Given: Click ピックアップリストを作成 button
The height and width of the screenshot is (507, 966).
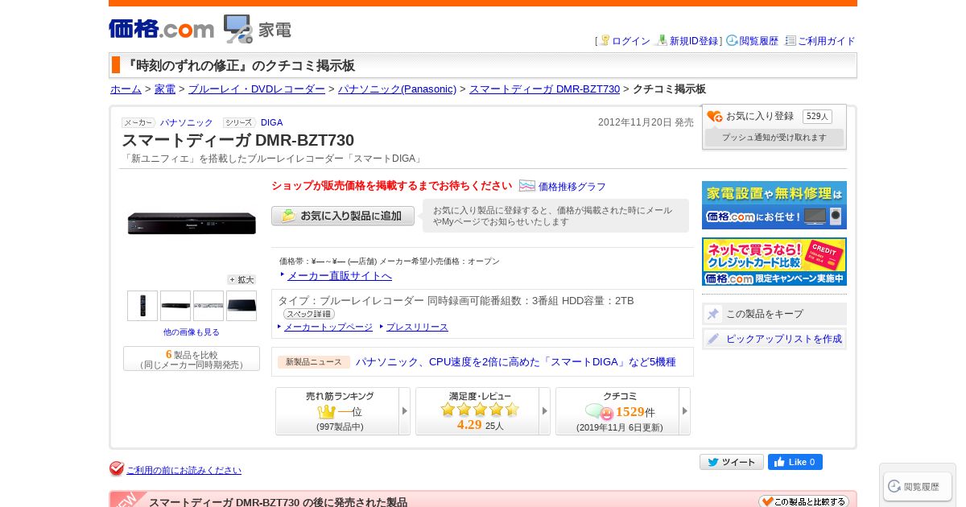Looking at the screenshot, I should [x=774, y=339].
